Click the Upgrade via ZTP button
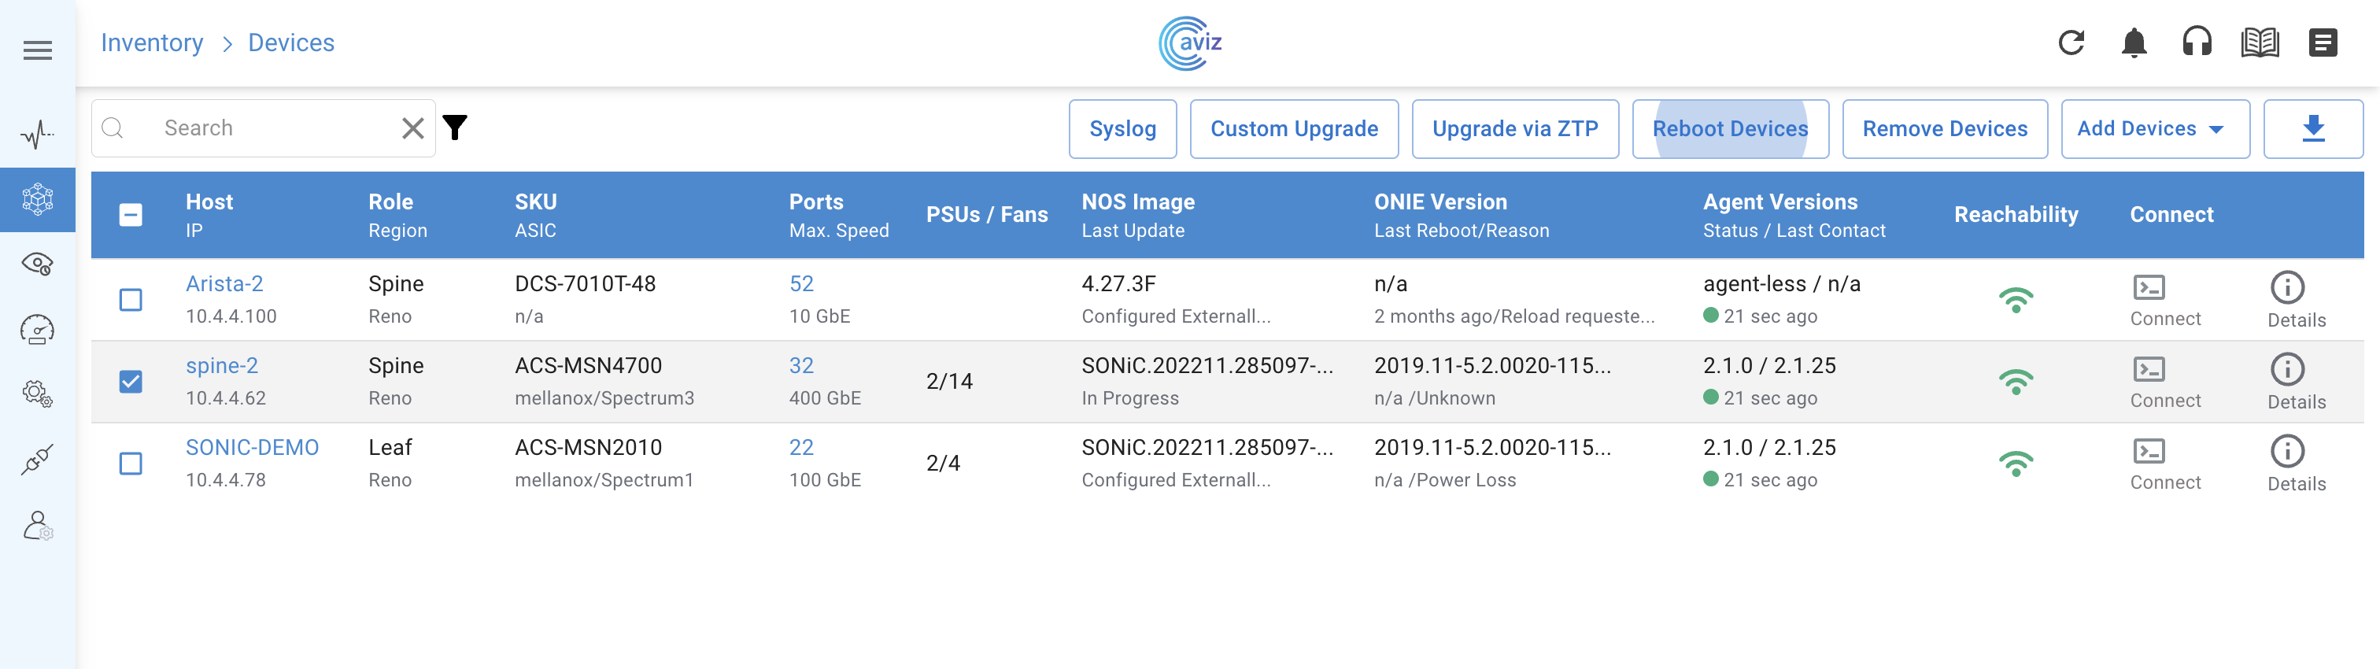This screenshot has height=669, width=2380. [1514, 128]
